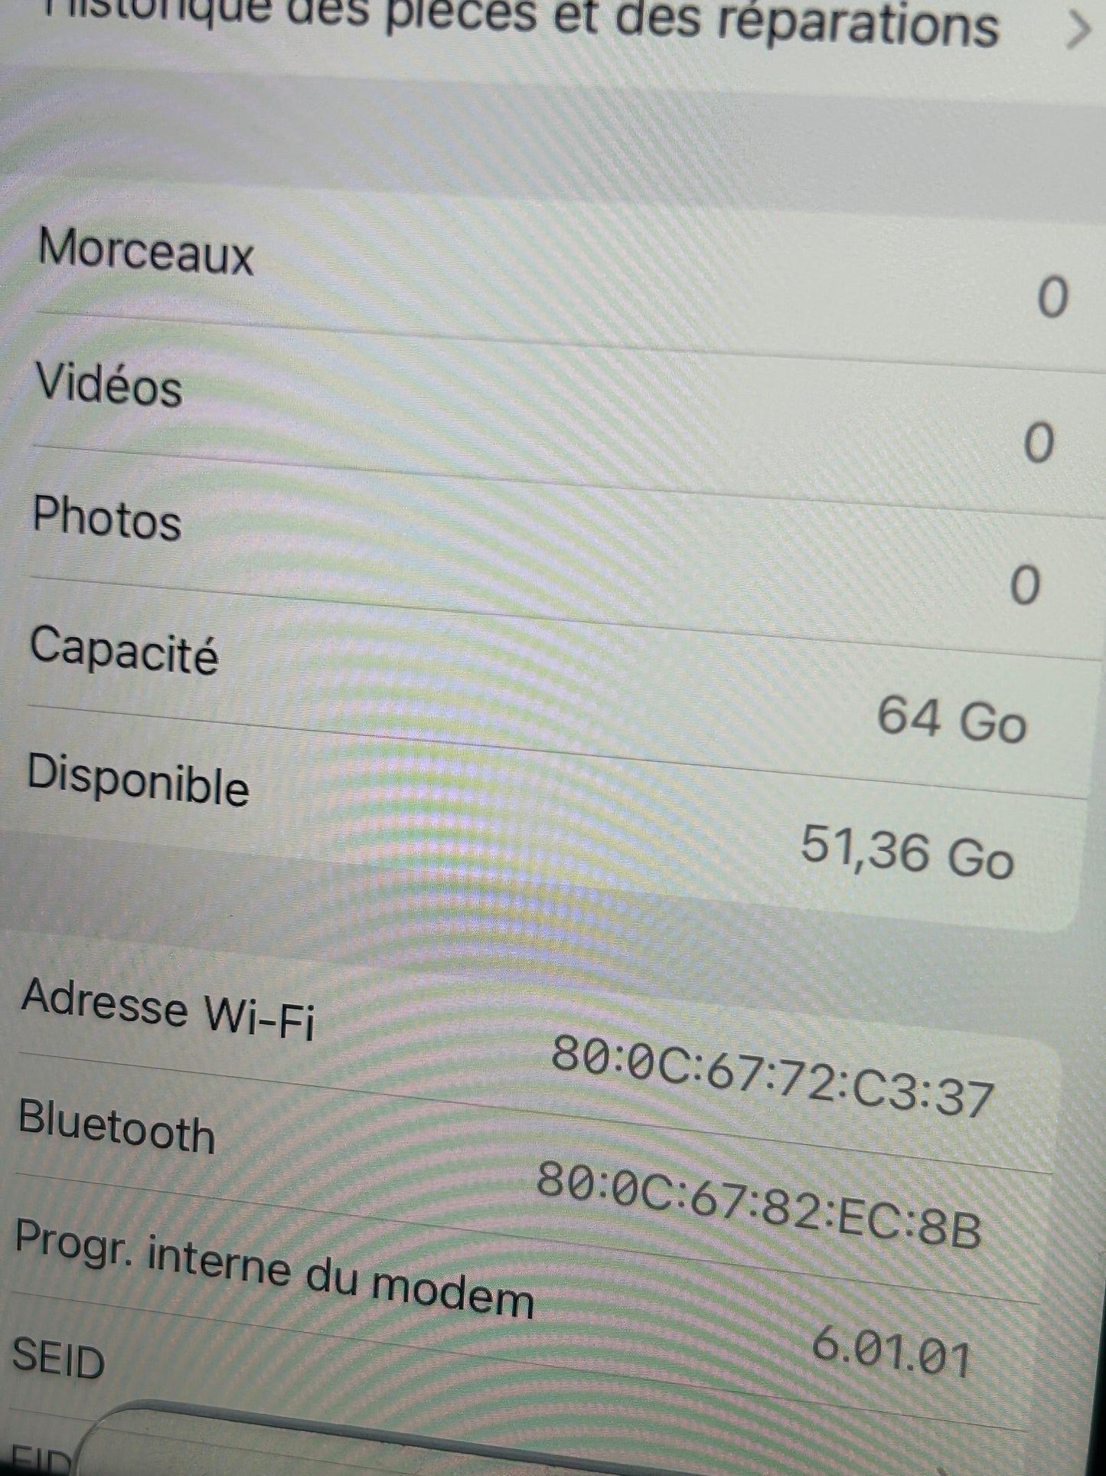
Task: Select the Bluetooth row label
Action: 116,1125
